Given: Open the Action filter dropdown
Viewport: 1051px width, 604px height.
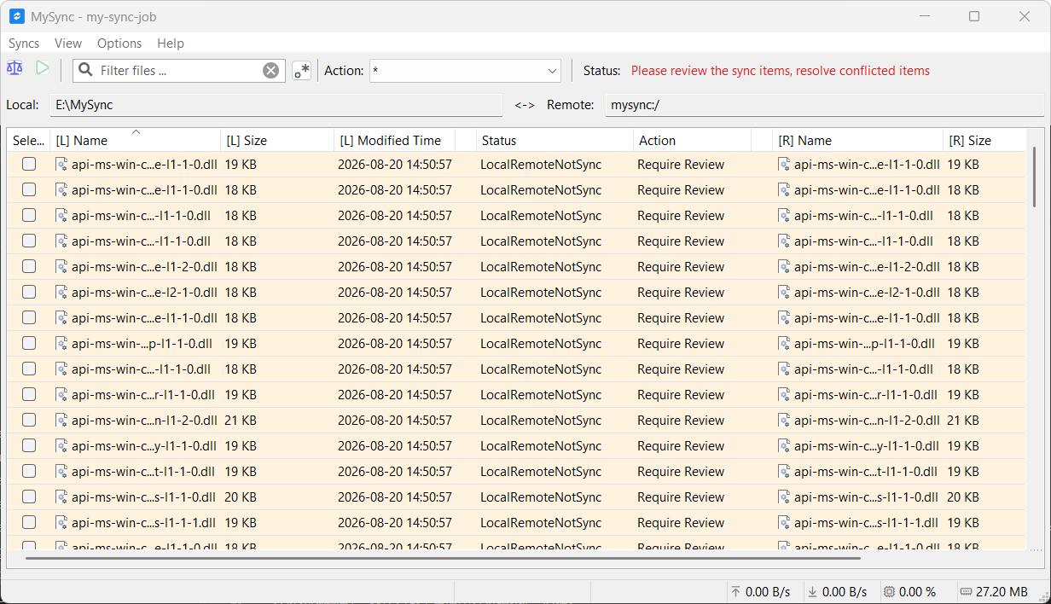Looking at the screenshot, I should point(465,71).
